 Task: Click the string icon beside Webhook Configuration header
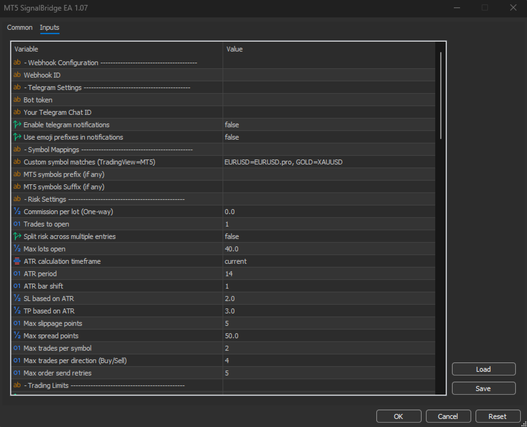(x=17, y=62)
